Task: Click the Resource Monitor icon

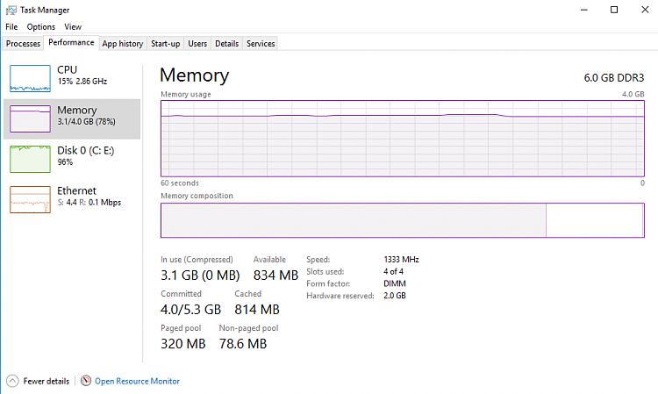Action: tap(86, 381)
